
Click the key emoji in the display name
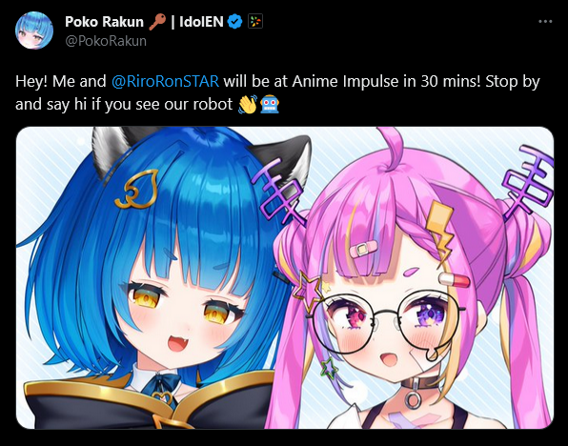pos(157,22)
